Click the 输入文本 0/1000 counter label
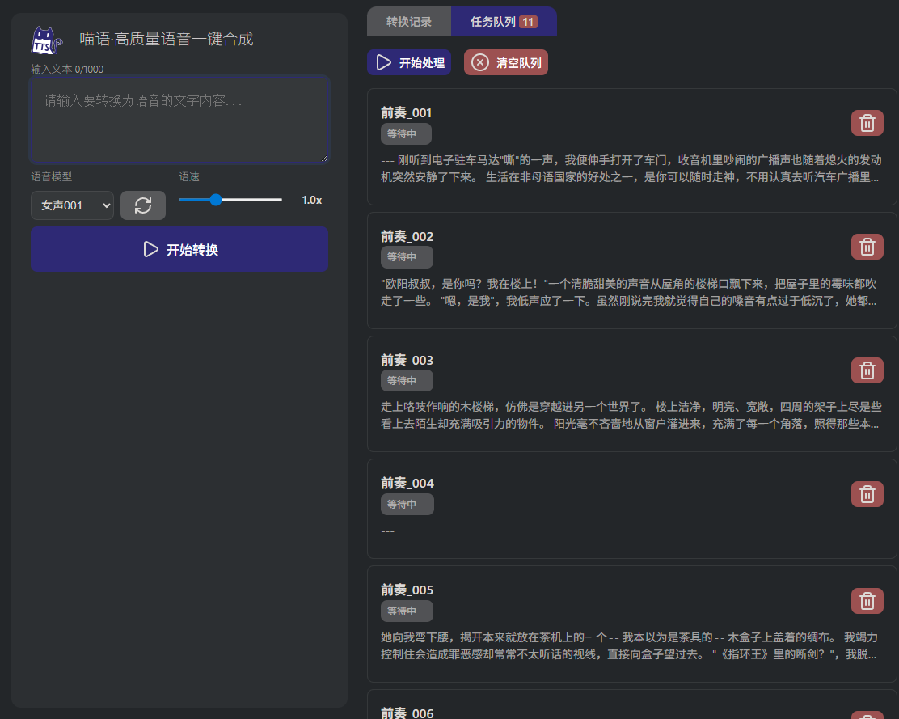Image resolution: width=899 pixels, height=719 pixels. [67, 70]
